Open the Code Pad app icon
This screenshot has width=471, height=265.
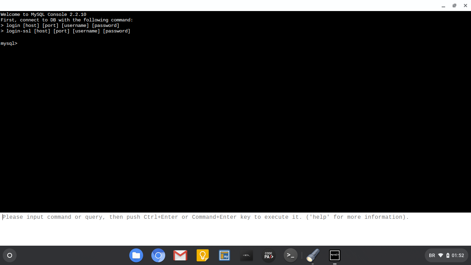(269, 255)
